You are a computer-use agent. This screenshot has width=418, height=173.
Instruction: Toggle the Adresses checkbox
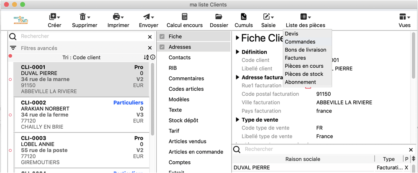[x=162, y=47]
